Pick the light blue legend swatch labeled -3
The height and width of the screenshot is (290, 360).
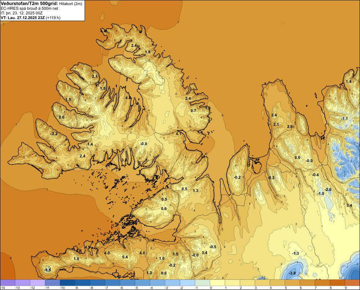click(172, 283)
